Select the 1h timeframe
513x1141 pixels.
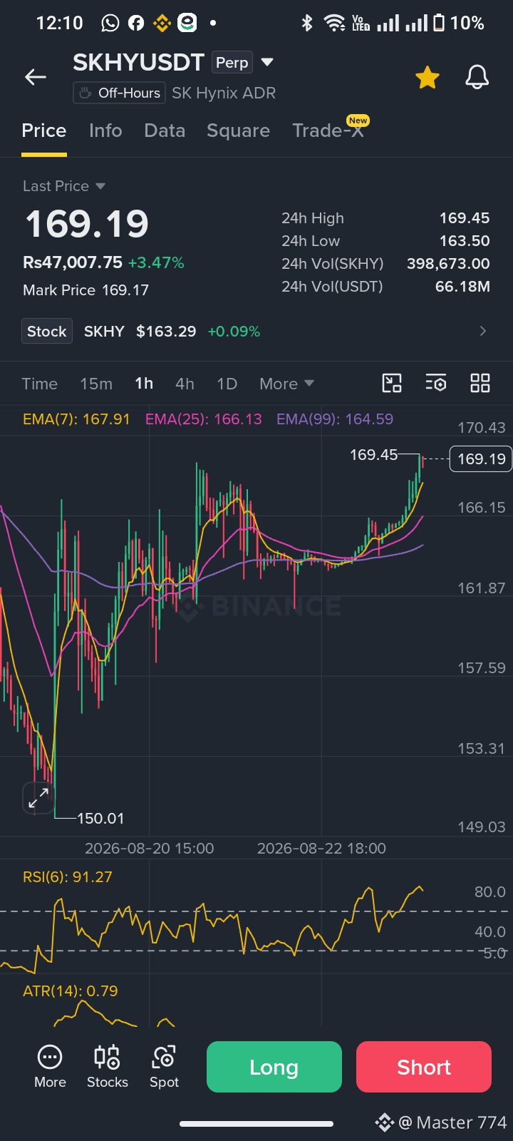click(x=144, y=384)
